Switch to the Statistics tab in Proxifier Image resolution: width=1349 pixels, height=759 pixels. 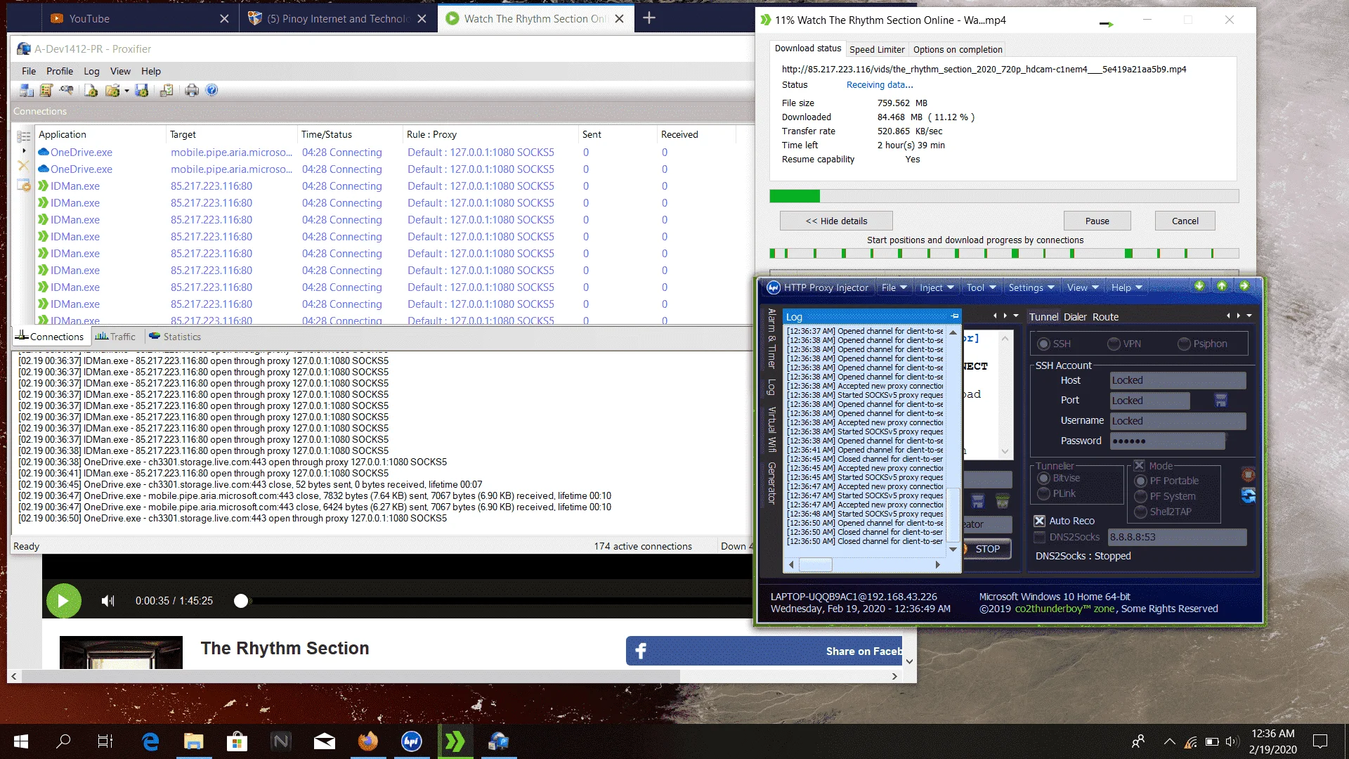(x=175, y=337)
